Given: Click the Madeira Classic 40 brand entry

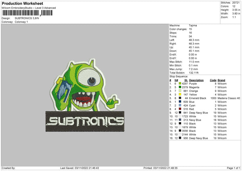Looking at the screenshot, I should [229, 98].
